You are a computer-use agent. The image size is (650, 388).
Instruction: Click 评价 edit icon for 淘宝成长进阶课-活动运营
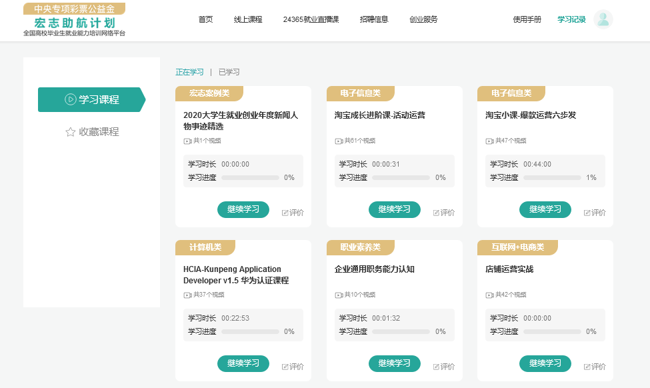pos(436,213)
